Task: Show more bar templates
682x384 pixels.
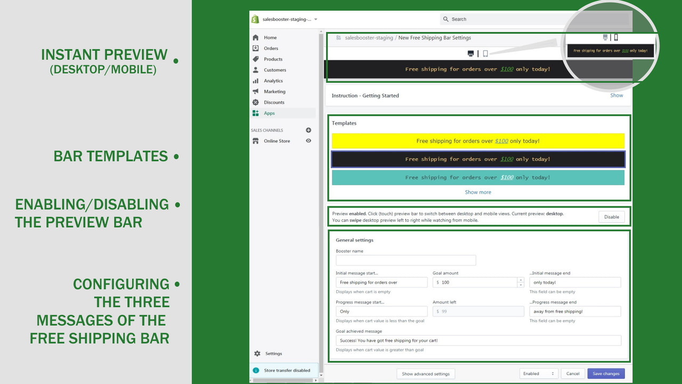Action: [477, 192]
